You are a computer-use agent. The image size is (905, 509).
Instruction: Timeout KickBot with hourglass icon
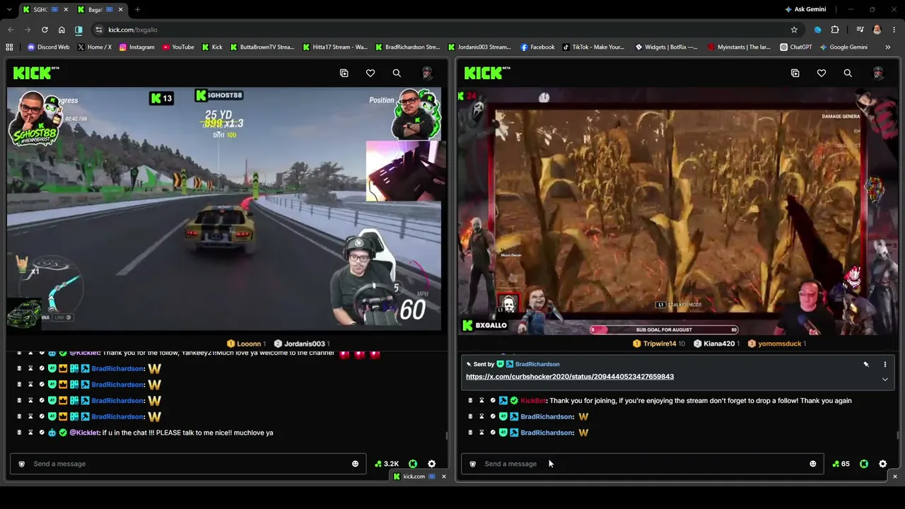481,401
